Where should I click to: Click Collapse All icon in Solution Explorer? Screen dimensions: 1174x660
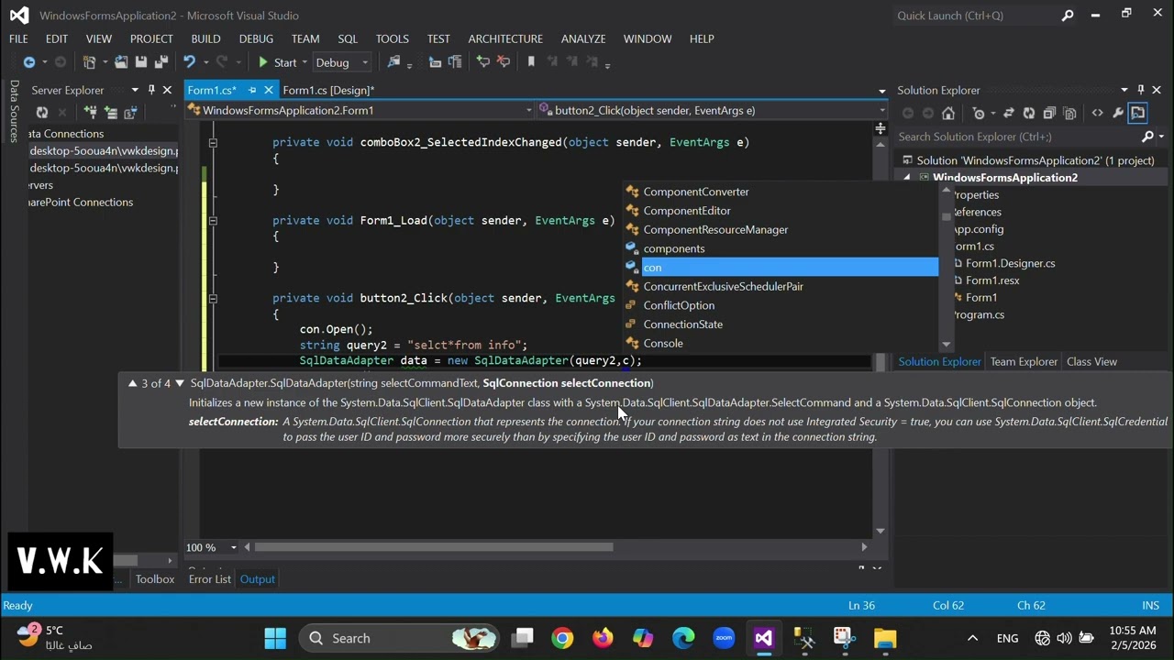click(x=1049, y=113)
